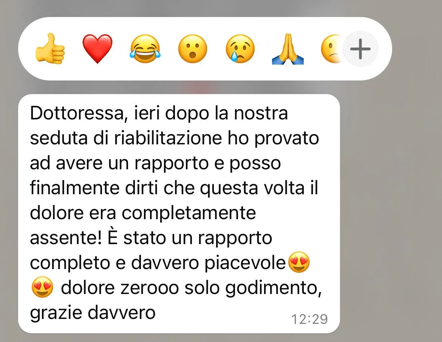The height and width of the screenshot is (342, 442).
Task: React with the thumbs up emoji
Action: (50, 49)
